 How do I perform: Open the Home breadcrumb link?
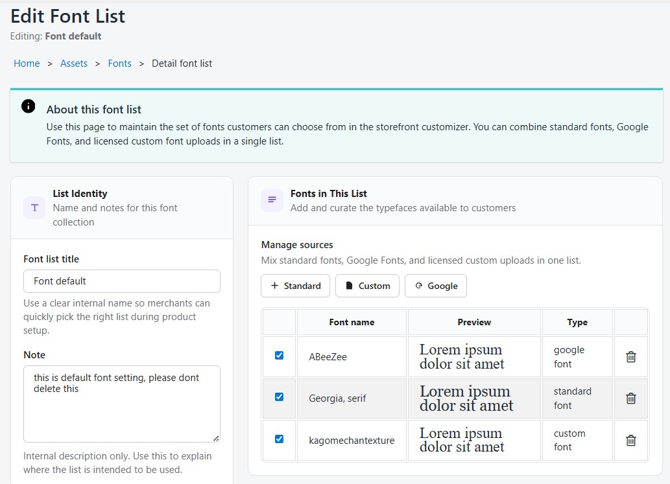click(27, 63)
